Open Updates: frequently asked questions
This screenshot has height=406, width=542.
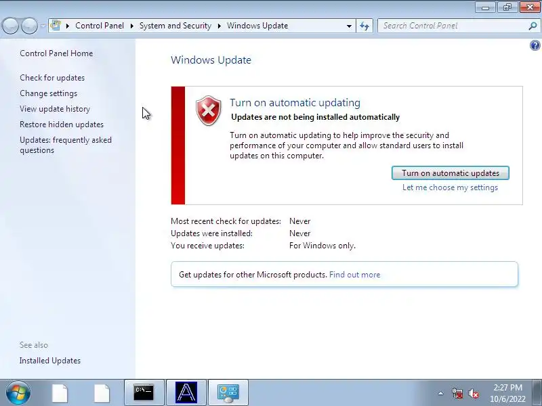coord(66,145)
